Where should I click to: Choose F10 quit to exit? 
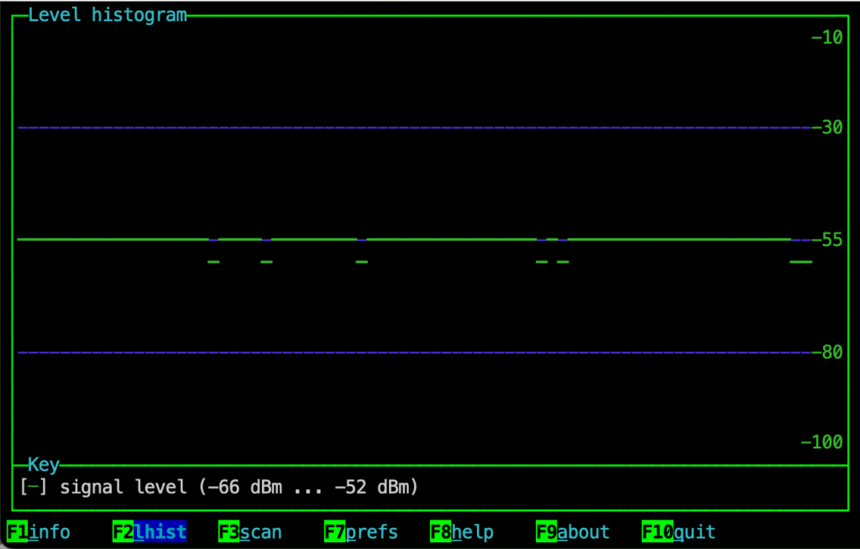(x=679, y=531)
